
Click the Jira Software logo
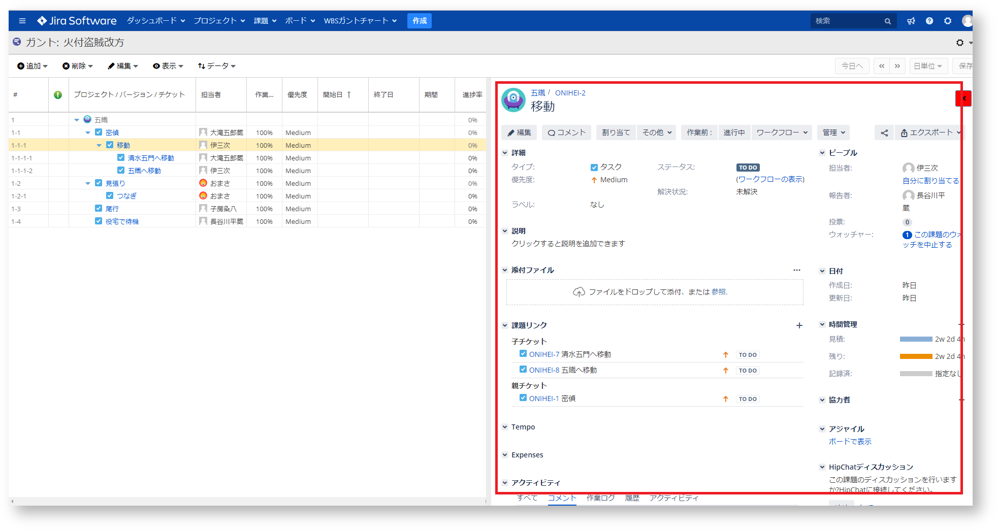pos(77,21)
